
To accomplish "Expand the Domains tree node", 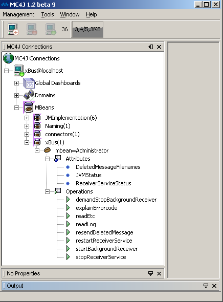I will [x=16, y=96].
